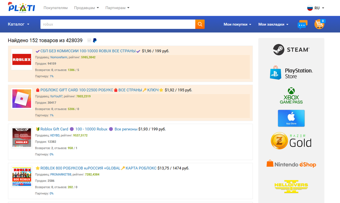
Task: Open seller Nomorefarm profile
Action: (x=59, y=57)
